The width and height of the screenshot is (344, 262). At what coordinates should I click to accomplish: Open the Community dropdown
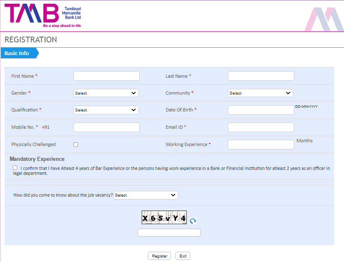tap(260, 93)
